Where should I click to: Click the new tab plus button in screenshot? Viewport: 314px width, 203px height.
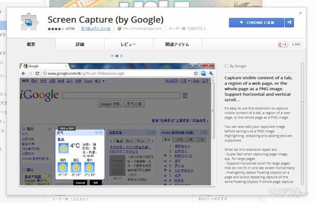pos(73,66)
